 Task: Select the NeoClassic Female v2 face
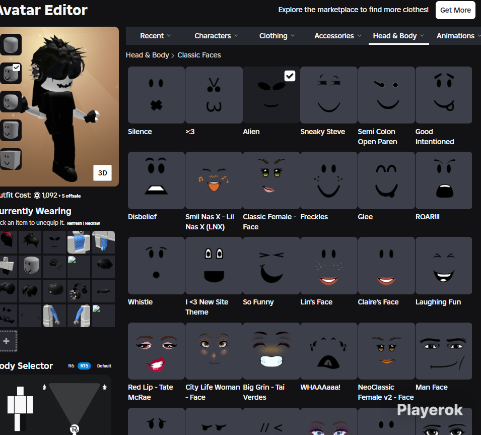click(386, 351)
